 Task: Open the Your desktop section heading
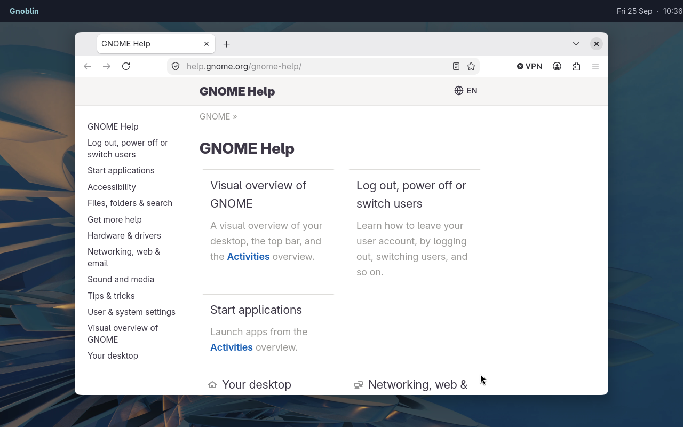[257, 385]
